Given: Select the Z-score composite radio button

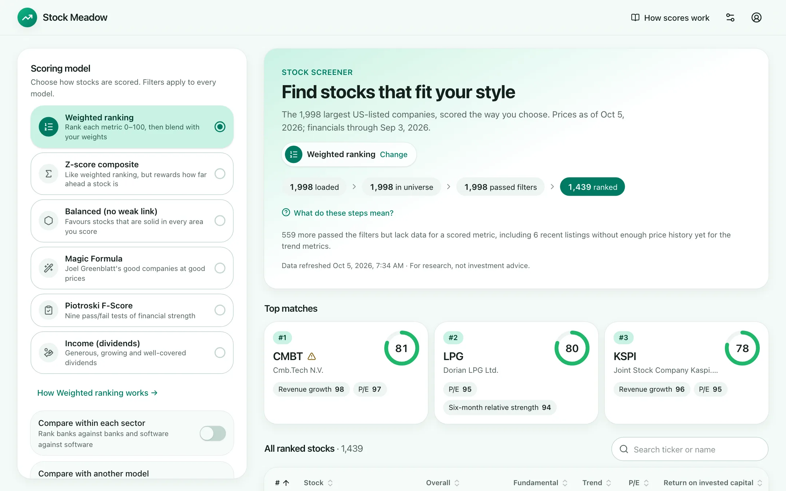Looking at the screenshot, I should [220, 174].
